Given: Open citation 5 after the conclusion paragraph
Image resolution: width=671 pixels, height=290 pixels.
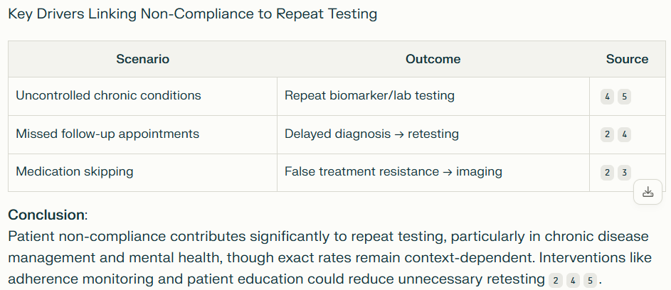Looking at the screenshot, I should click(x=590, y=280).
